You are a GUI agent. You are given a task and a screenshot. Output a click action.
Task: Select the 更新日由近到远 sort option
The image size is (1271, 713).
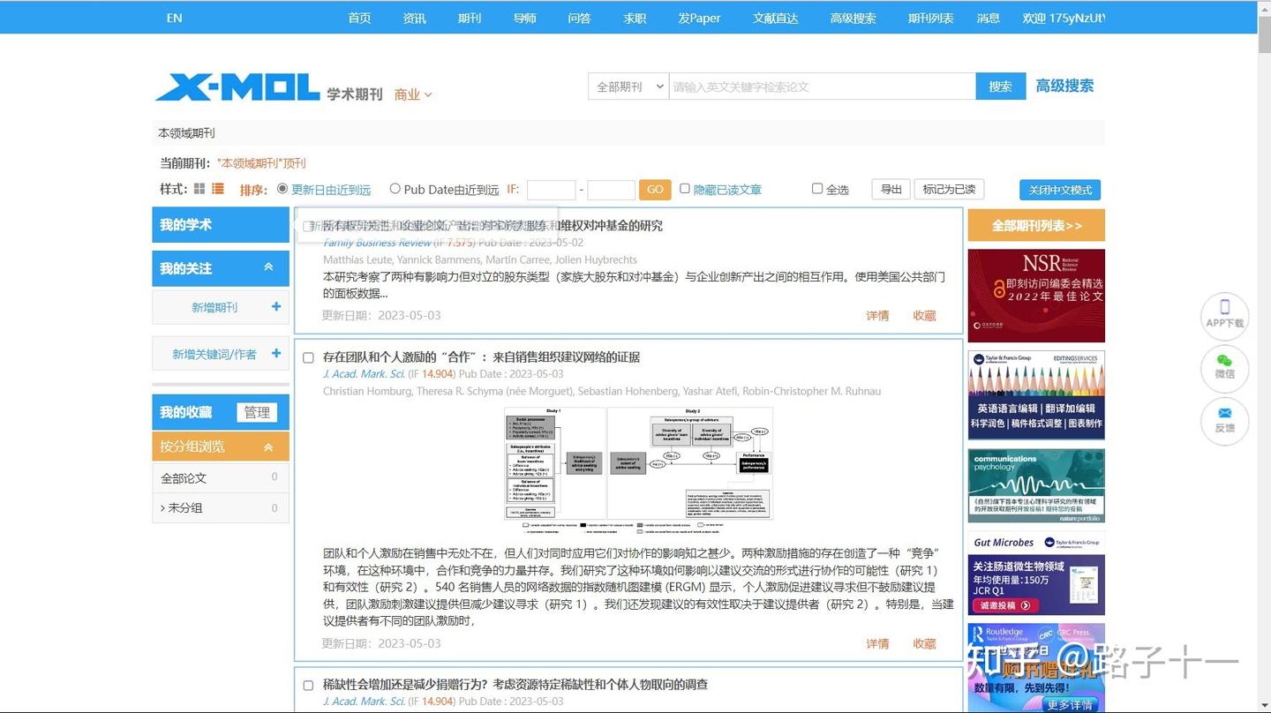(283, 188)
